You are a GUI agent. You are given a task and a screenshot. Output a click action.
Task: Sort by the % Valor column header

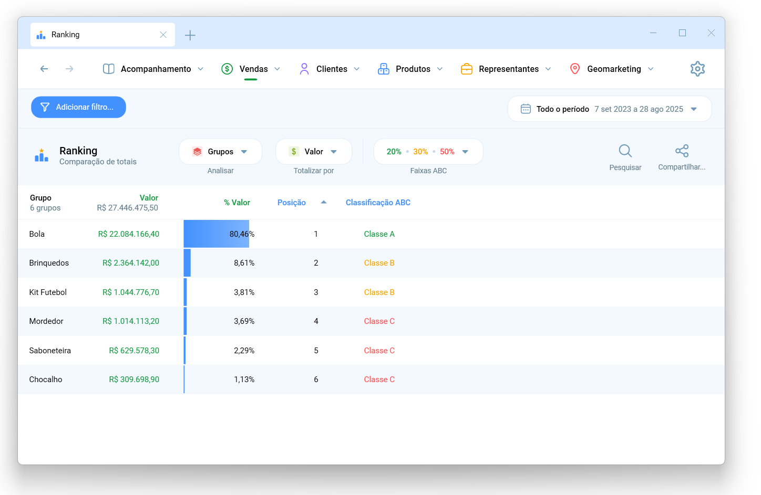(237, 203)
